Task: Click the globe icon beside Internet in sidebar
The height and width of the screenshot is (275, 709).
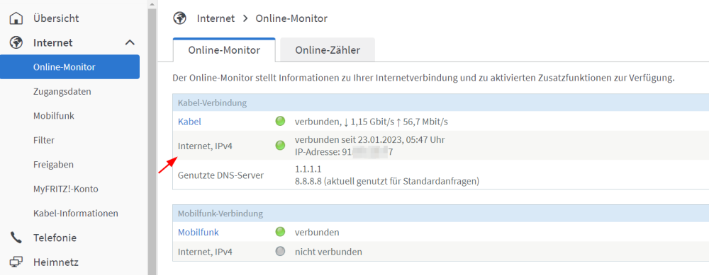Action: [16, 43]
